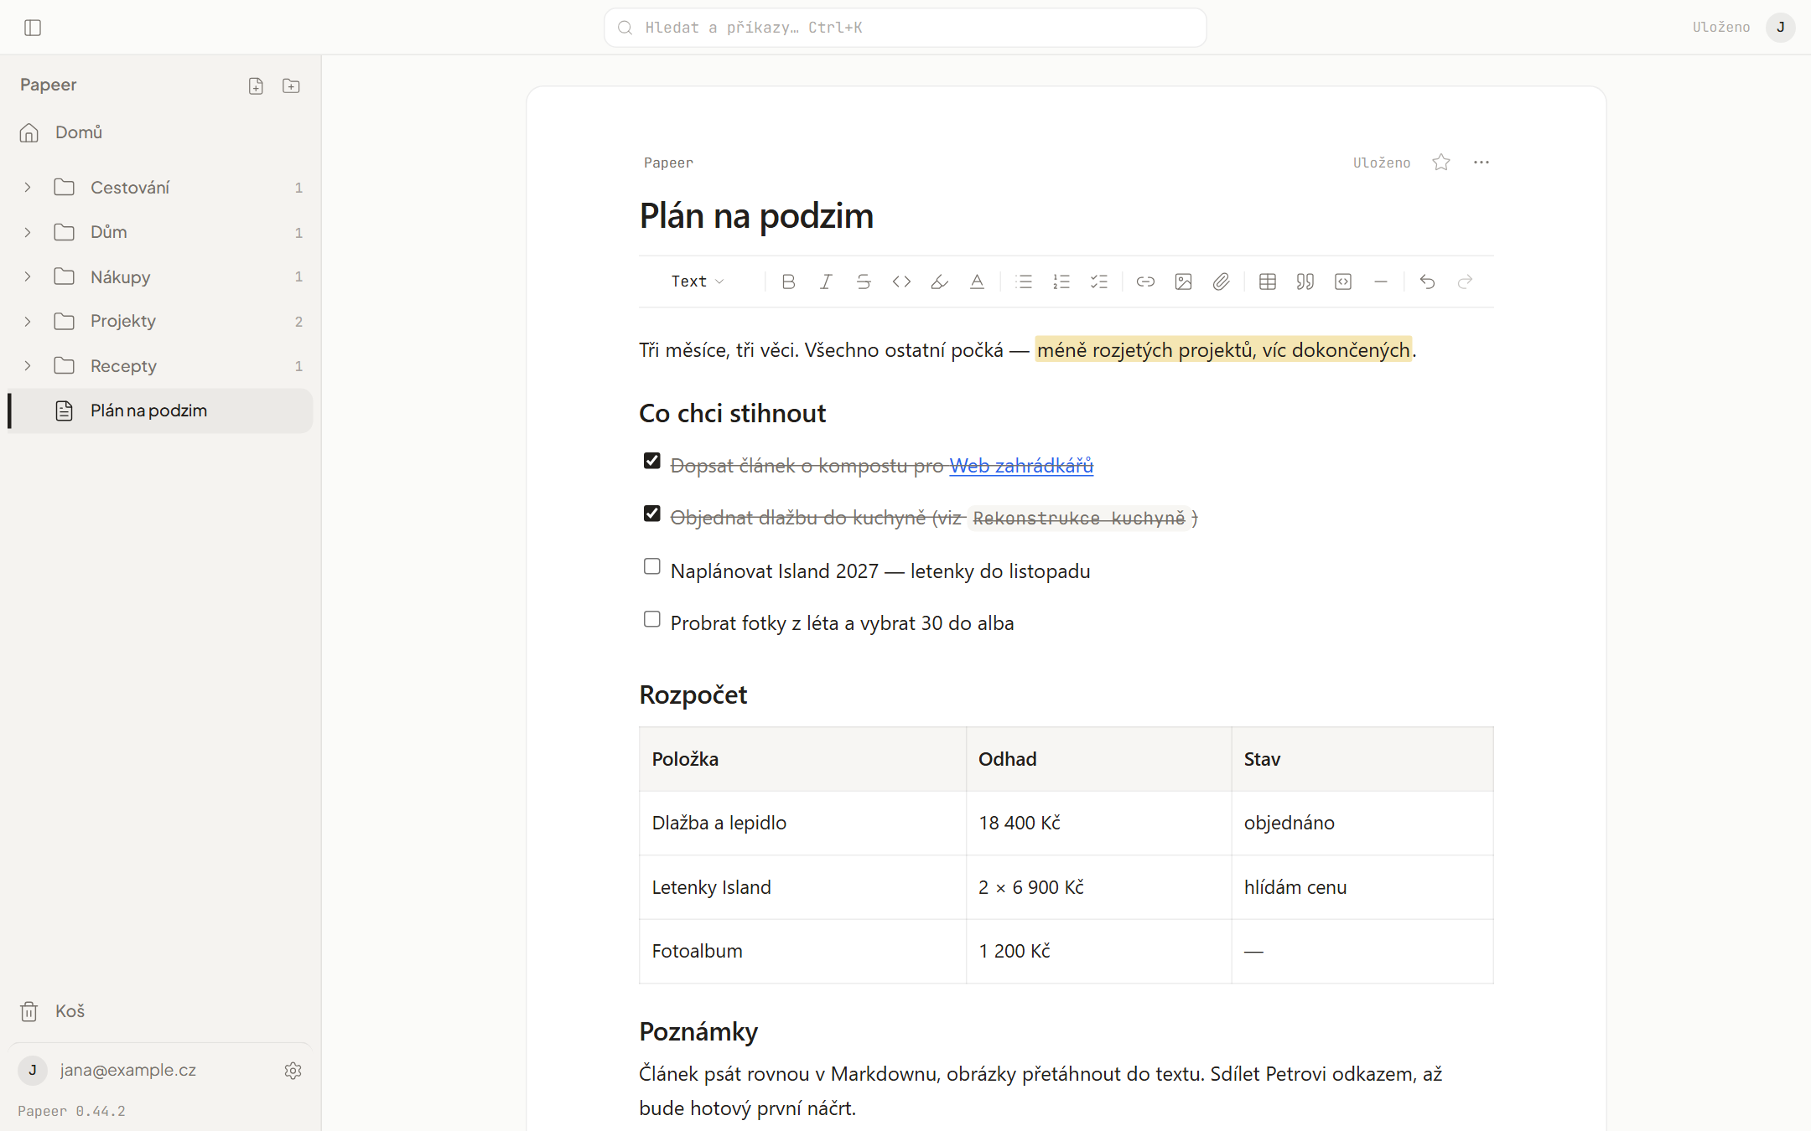Insert a link from the toolbar
This screenshot has height=1131, width=1811.
tap(1145, 281)
